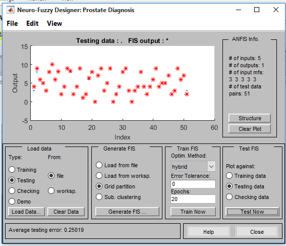Click the Clear Data button
Viewport: 286px width, 246px height.
point(66,212)
